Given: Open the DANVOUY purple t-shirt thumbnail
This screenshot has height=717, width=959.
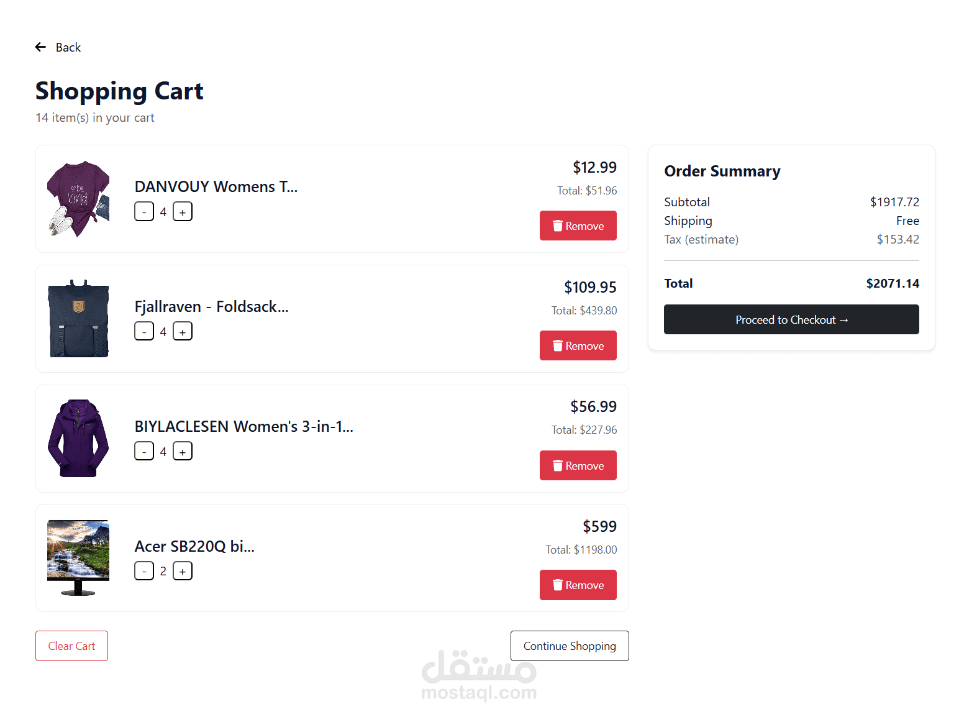Looking at the screenshot, I should point(78,199).
